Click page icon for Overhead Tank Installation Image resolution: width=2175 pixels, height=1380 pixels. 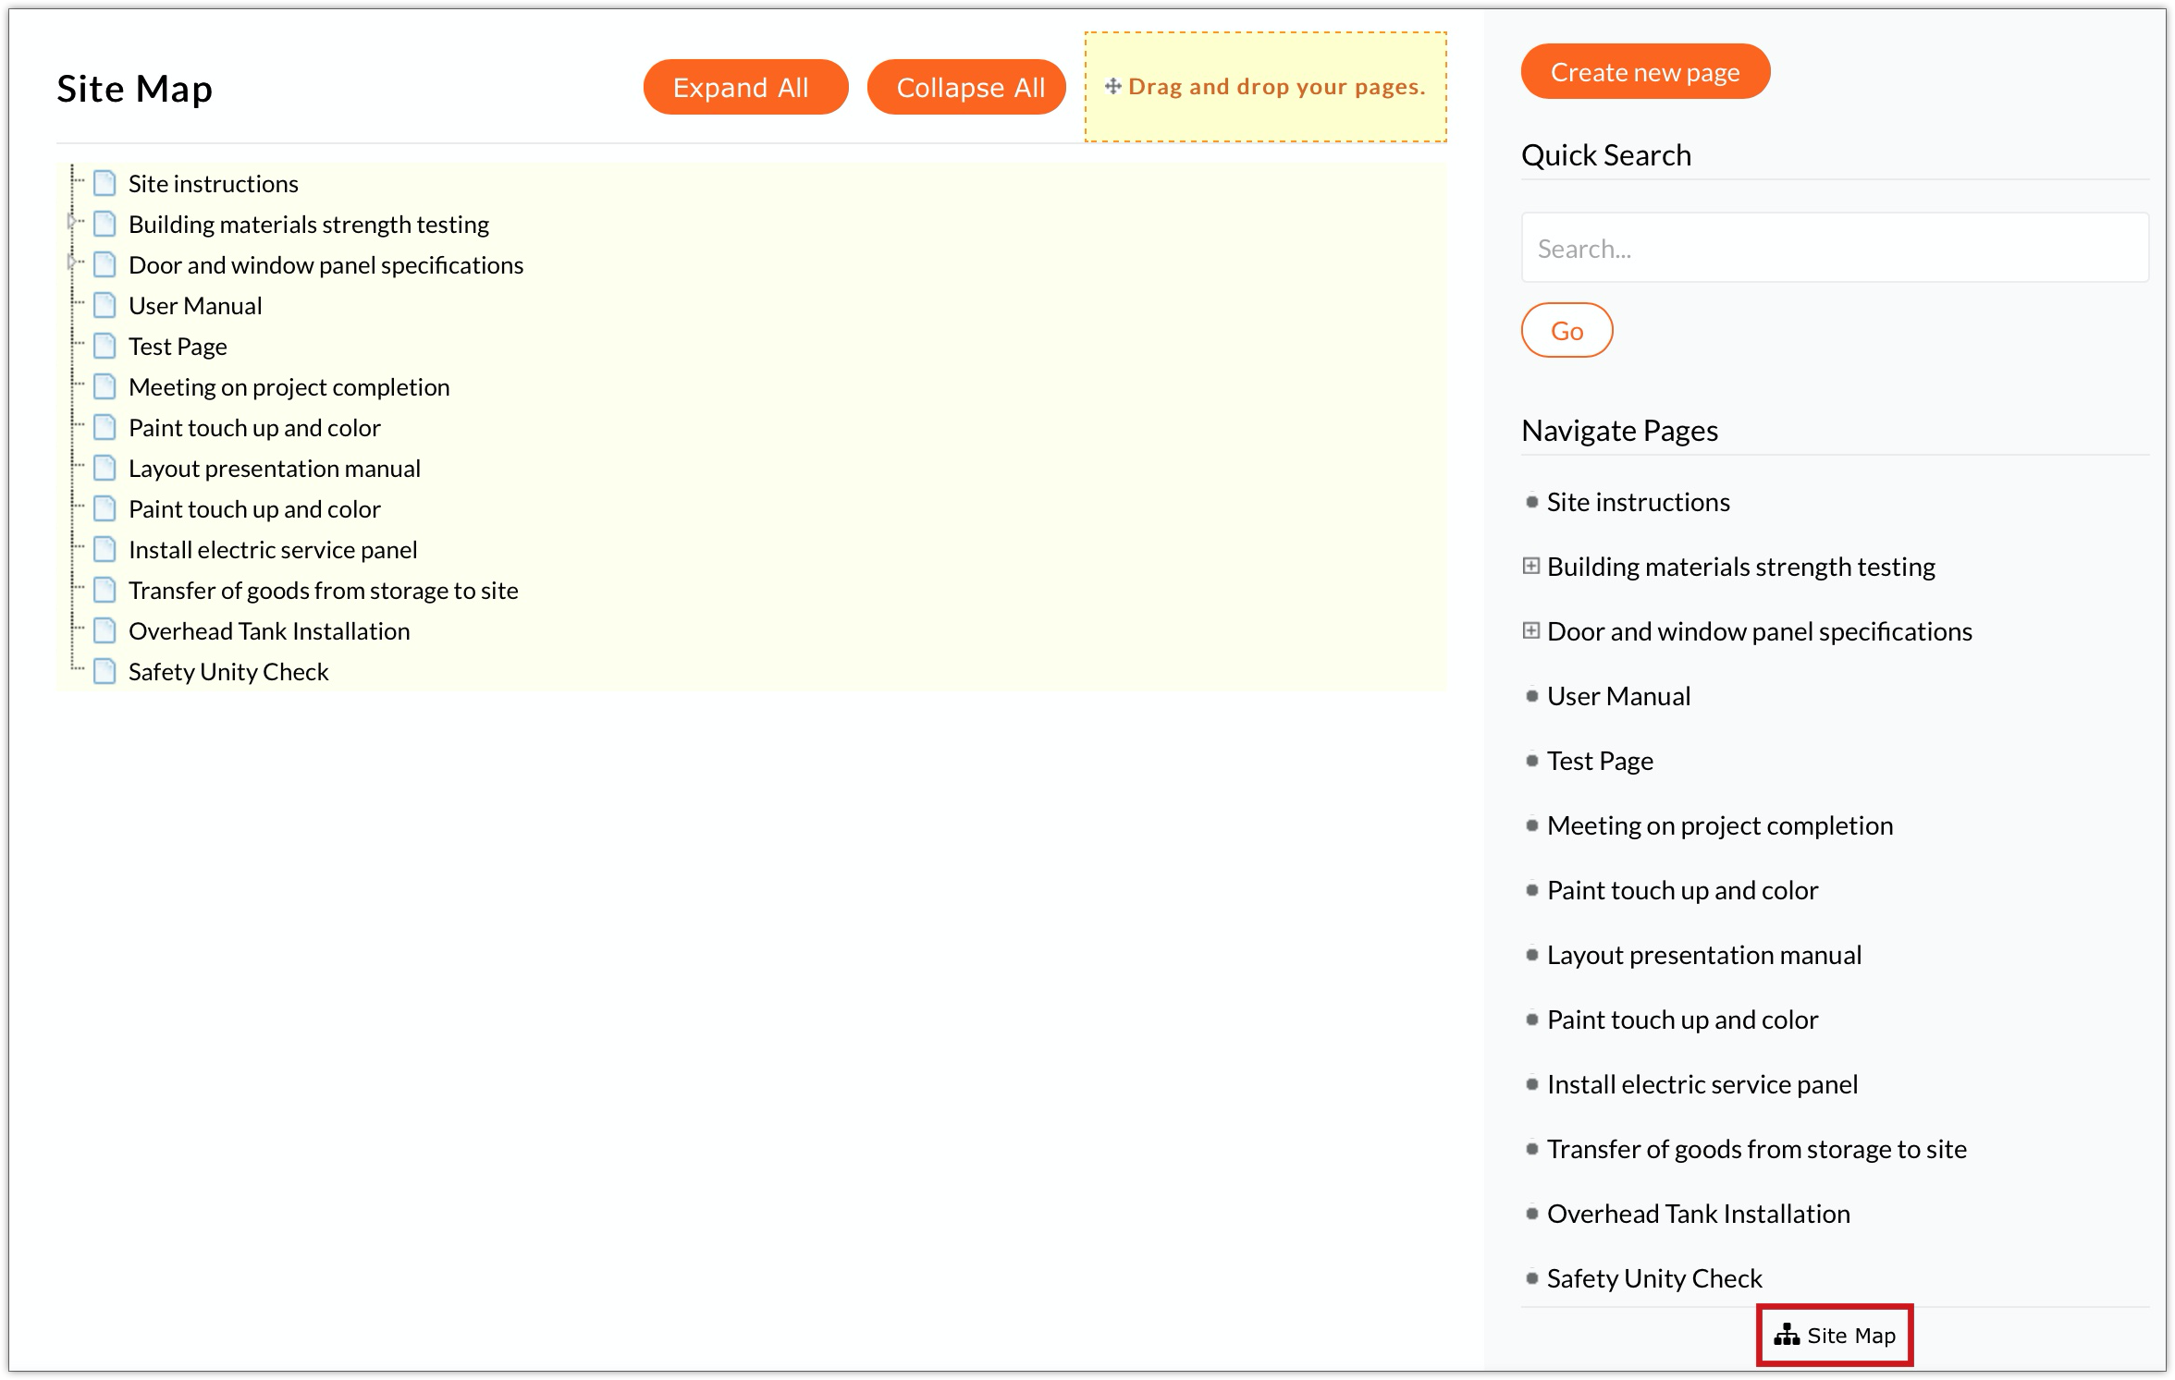click(104, 631)
